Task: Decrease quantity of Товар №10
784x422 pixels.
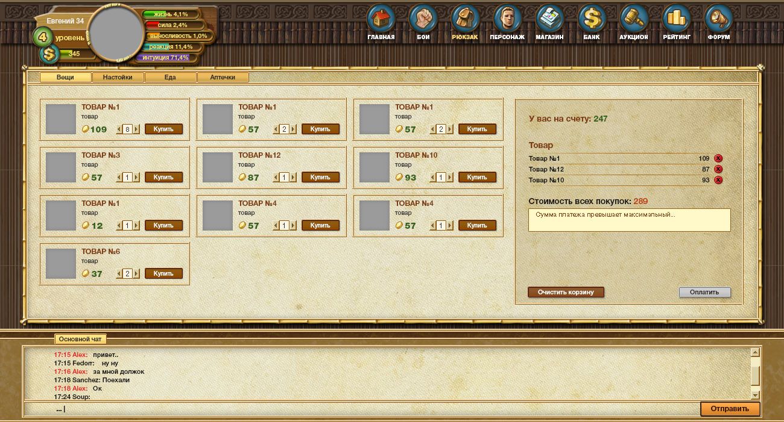Action: click(x=432, y=177)
